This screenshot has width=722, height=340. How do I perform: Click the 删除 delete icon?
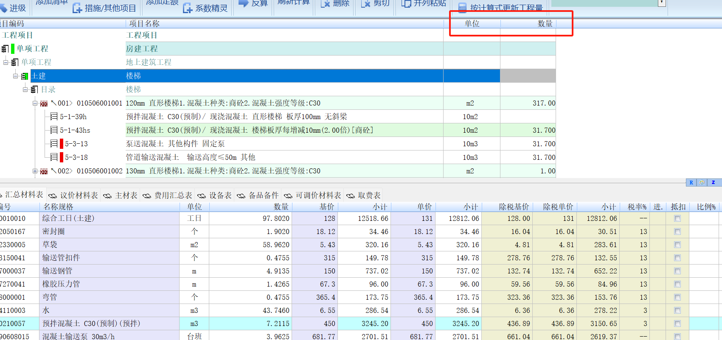point(325,3)
